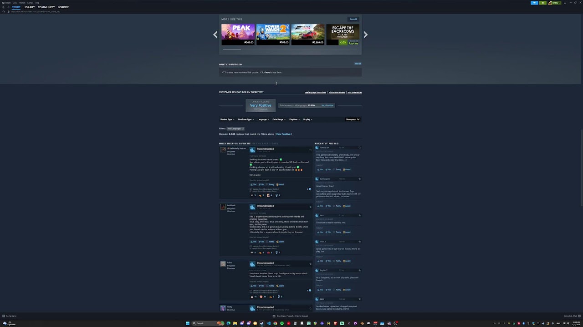Expand the Language filter dropdown
583x327 pixels.
[x=263, y=119]
